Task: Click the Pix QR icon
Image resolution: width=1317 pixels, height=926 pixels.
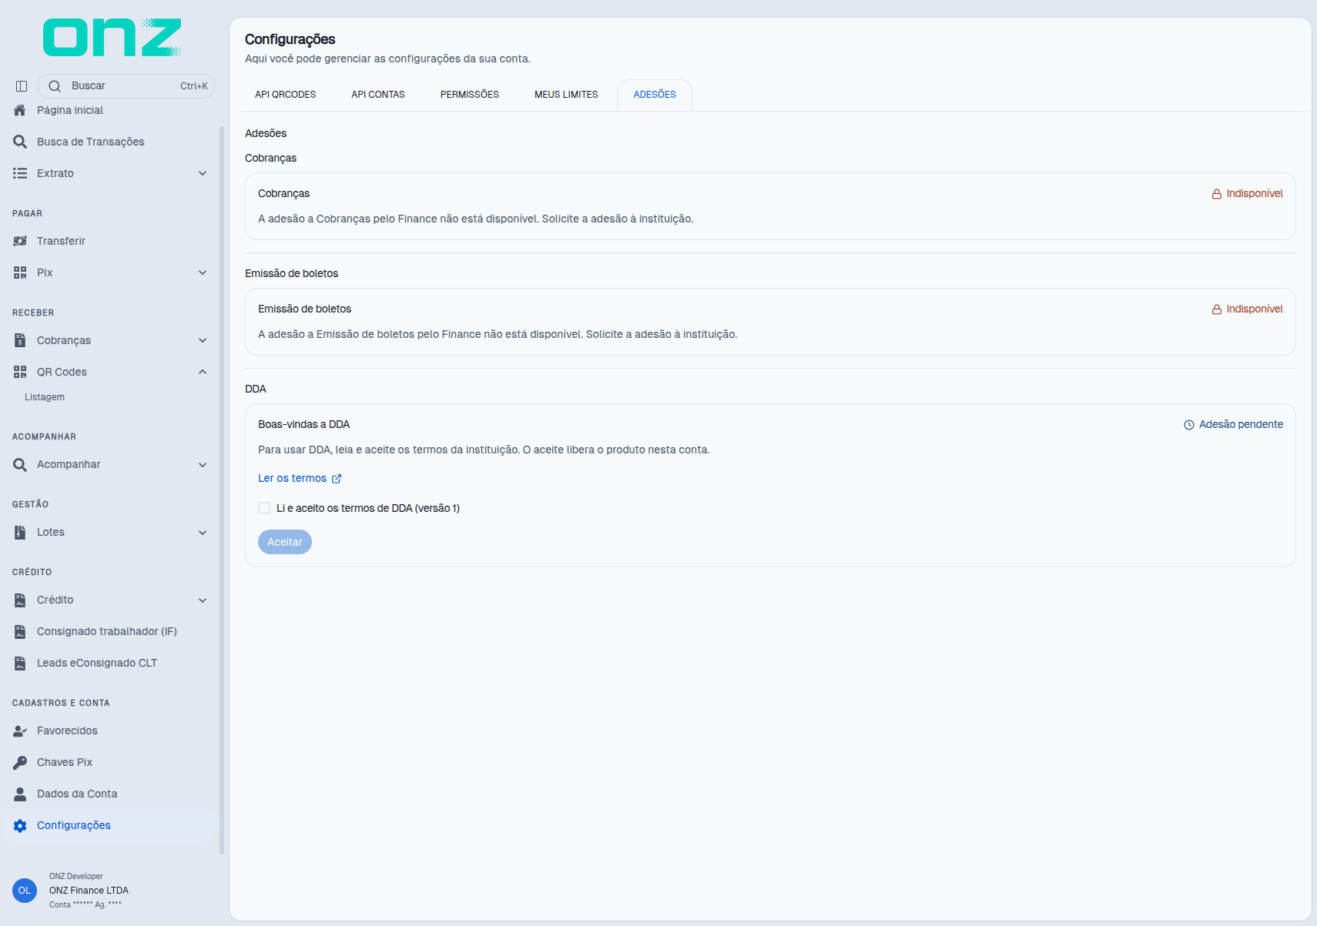Action: tap(20, 272)
